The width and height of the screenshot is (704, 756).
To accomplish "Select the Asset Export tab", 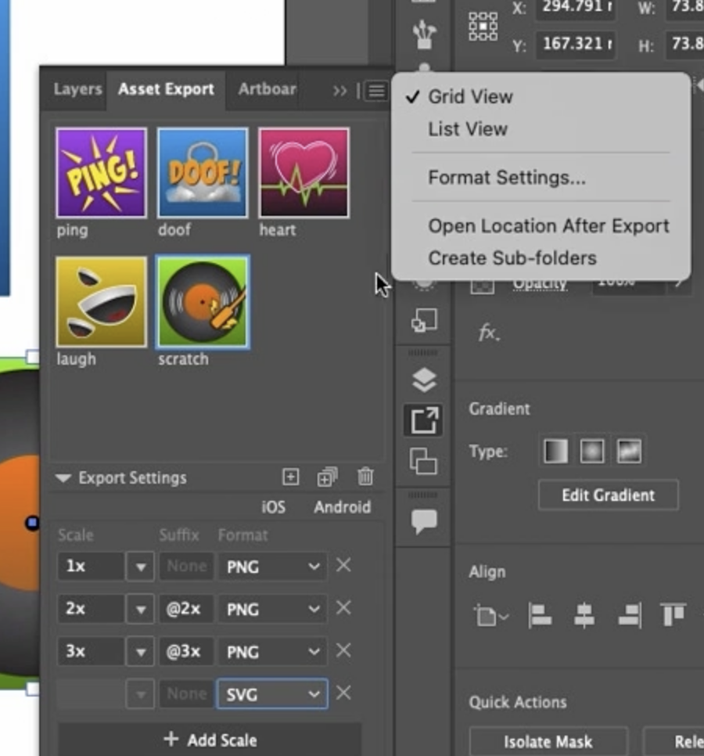I will [x=167, y=90].
